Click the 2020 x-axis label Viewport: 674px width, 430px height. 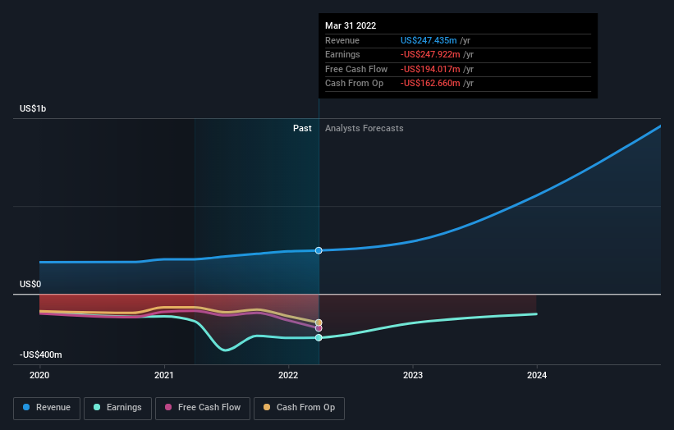(39, 375)
